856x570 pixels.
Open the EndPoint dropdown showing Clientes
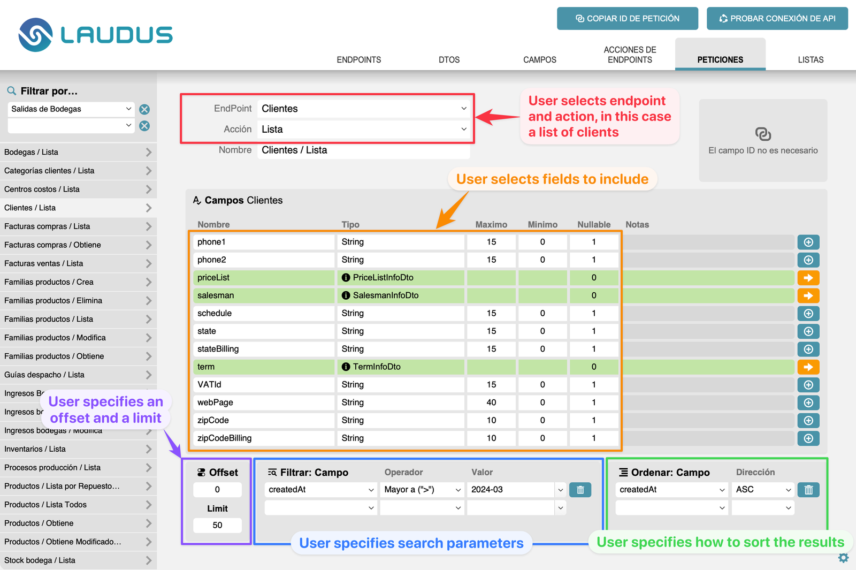(364, 109)
